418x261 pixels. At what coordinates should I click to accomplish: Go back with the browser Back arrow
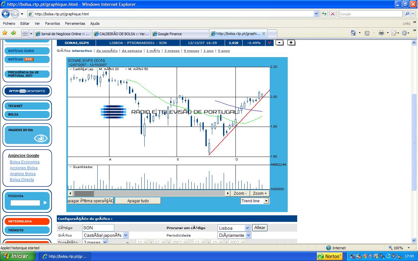[6, 14]
